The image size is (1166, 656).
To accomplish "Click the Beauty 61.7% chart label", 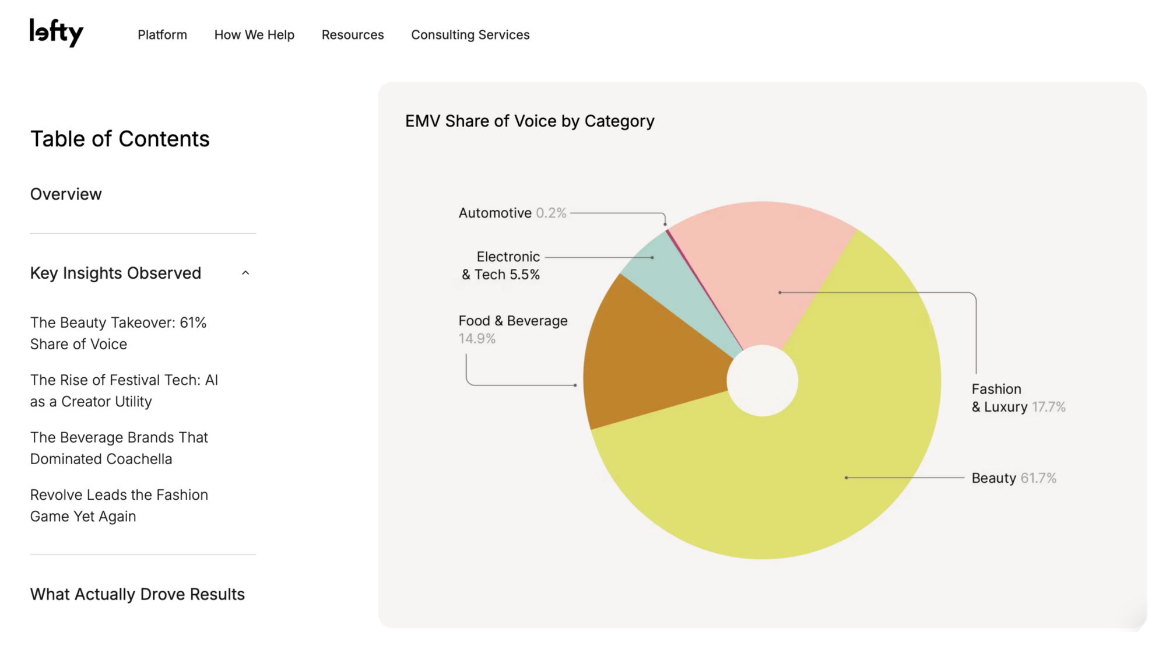I will [1013, 478].
